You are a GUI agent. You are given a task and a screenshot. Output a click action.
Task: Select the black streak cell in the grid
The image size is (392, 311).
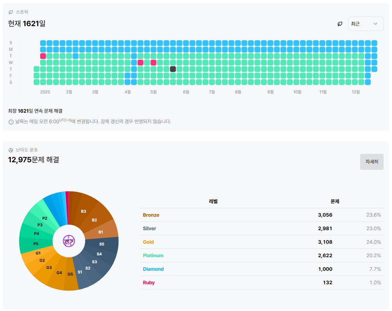173,69
